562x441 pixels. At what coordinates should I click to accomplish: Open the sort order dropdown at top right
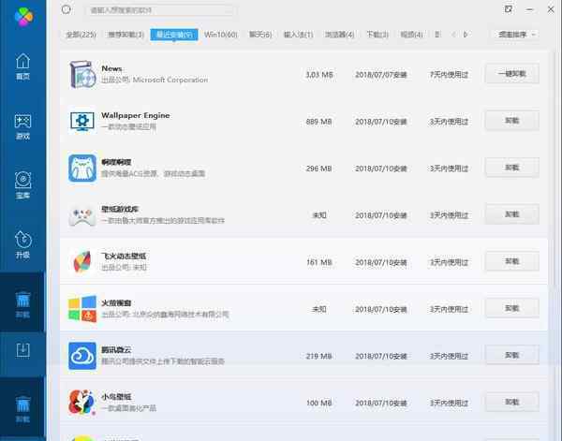tap(516, 35)
